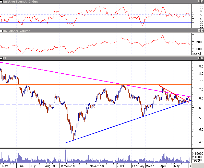The image size is (204, 168).
Task: Click the February label on date axis
Action: pyautogui.click(x=138, y=166)
